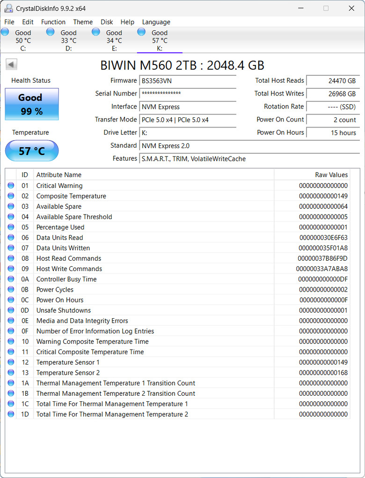Click the ID column header
Image resolution: width=365 pixels, height=478 pixels.
click(25, 175)
